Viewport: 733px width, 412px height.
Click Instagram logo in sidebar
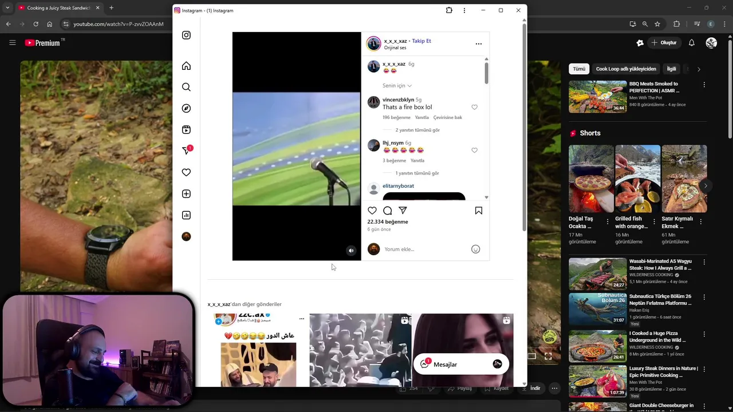(186, 35)
